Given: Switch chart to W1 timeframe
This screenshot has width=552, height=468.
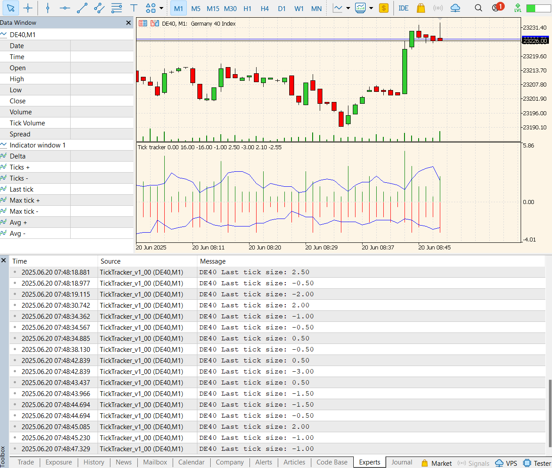Looking at the screenshot, I should (299, 8).
